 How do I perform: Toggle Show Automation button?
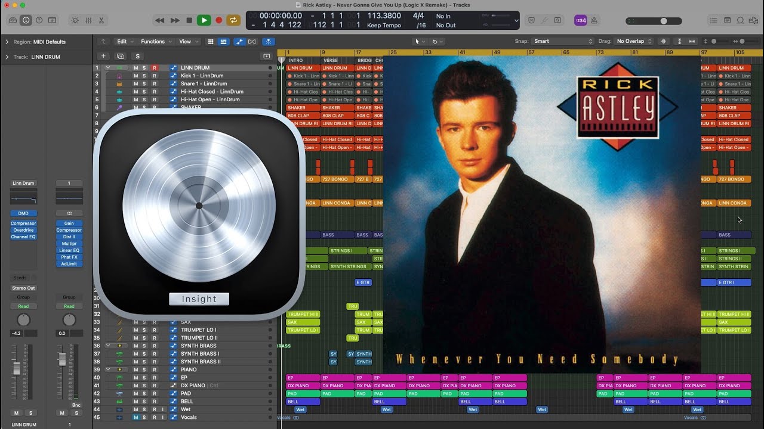[239, 42]
